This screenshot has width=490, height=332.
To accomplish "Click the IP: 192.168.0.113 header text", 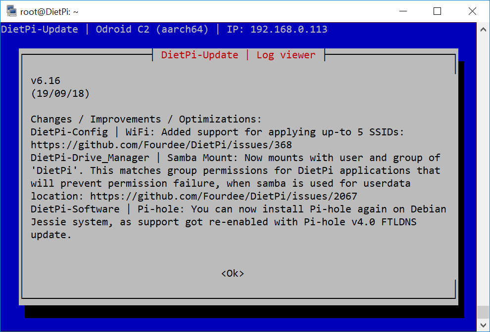I will pos(277,29).
